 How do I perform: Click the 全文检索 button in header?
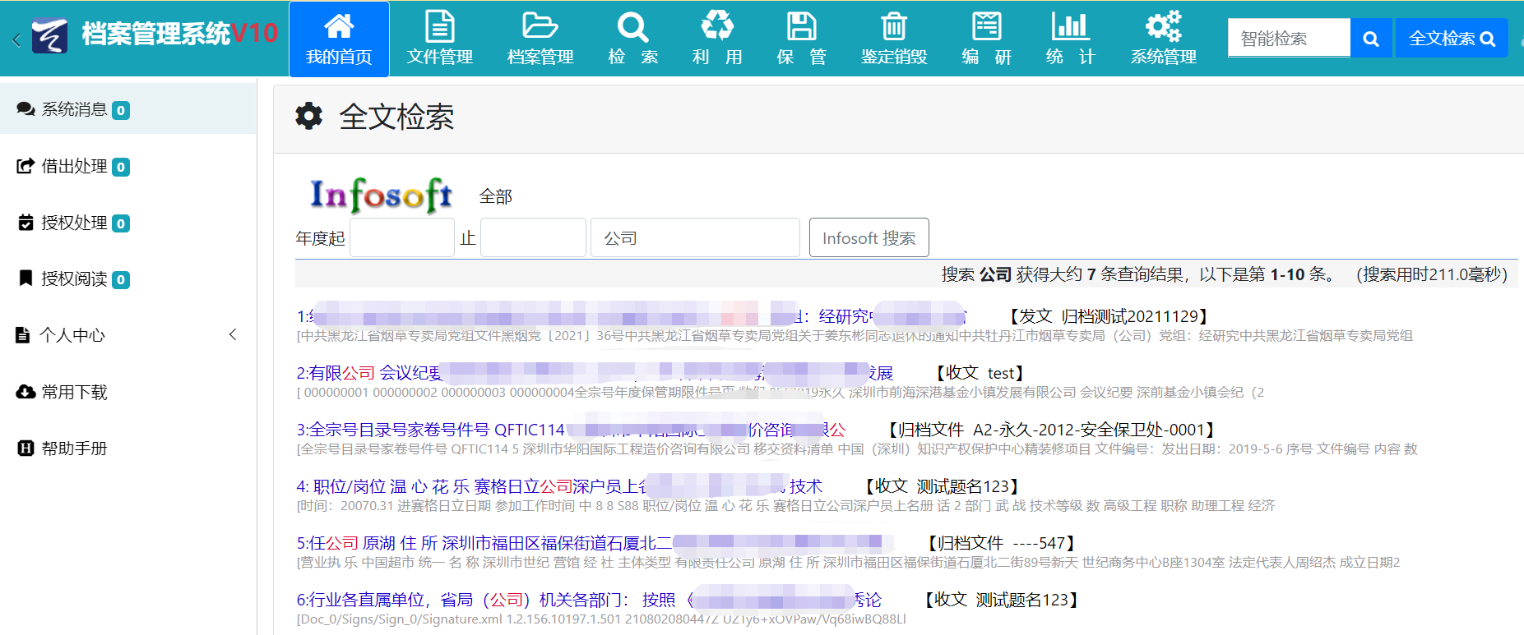click(1452, 39)
